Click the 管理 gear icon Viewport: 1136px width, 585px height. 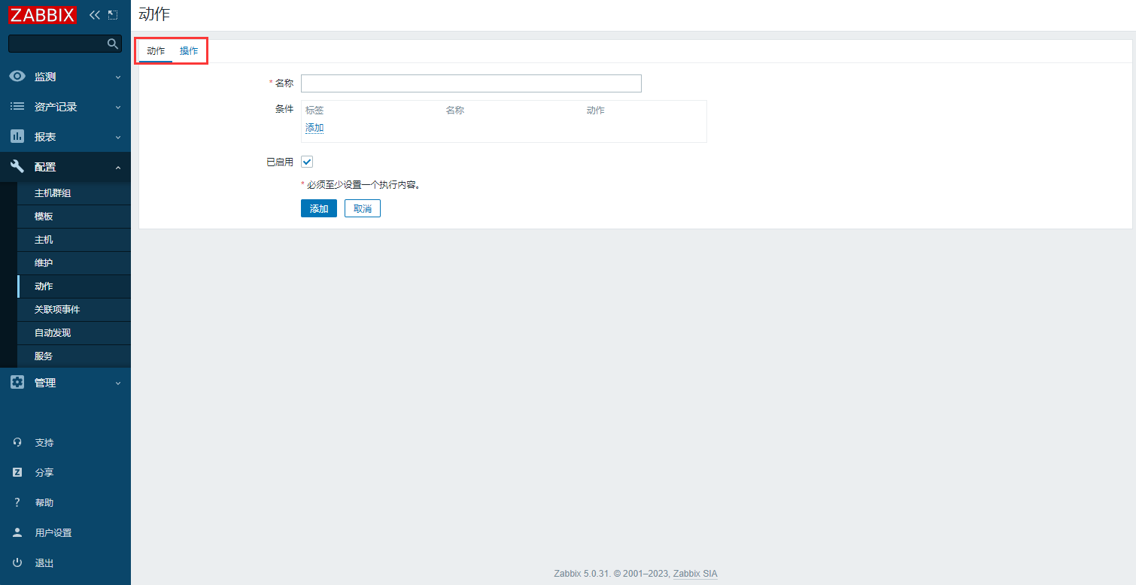pyautogui.click(x=17, y=383)
